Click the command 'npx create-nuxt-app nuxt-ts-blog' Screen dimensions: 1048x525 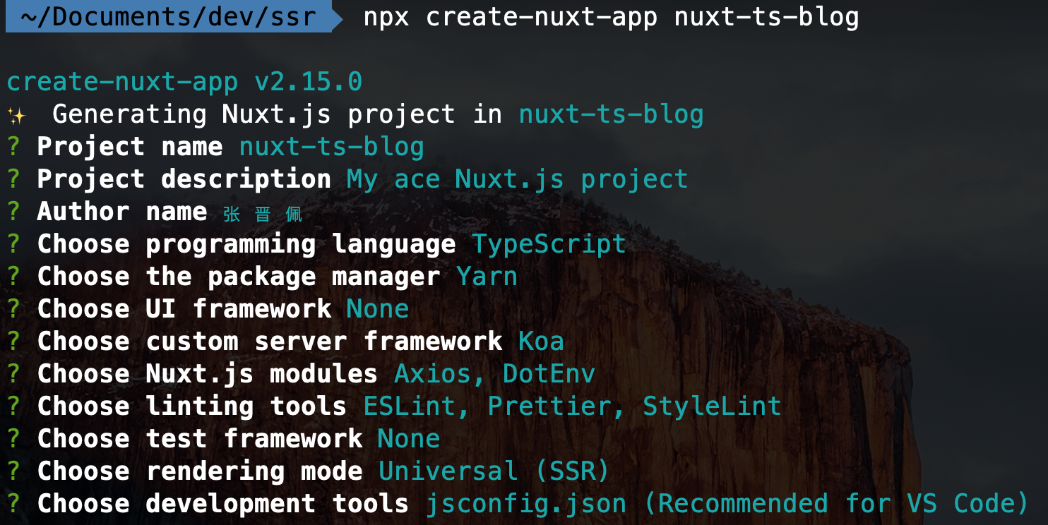[611, 16]
